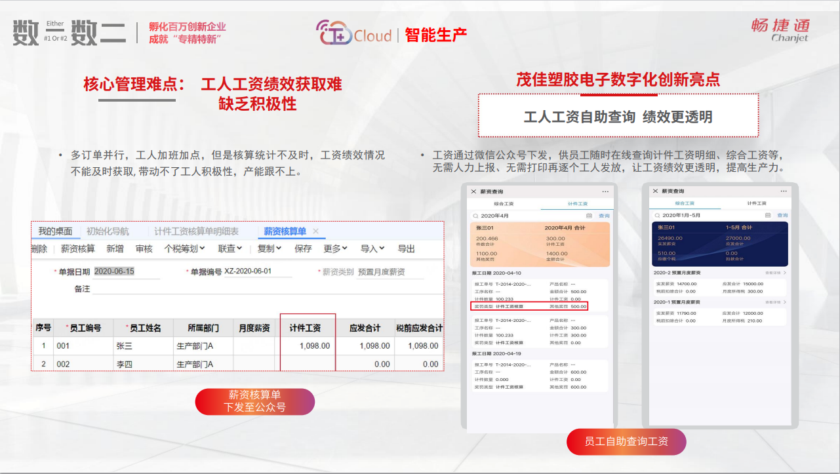Viewport: 840px width, 474px height.
Task: Click the search magnifier beside 2020年4月
Action: (475, 216)
